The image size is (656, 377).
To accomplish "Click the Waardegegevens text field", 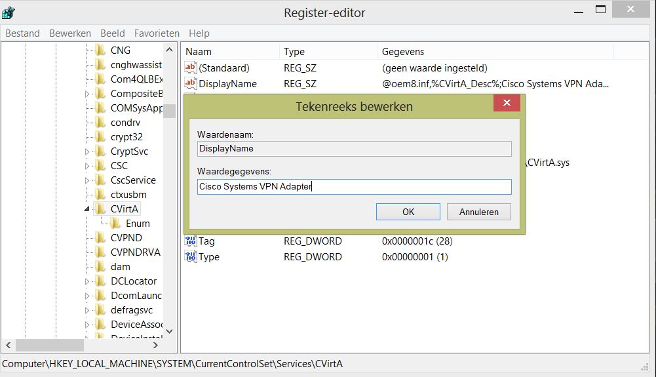I will (x=354, y=187).
